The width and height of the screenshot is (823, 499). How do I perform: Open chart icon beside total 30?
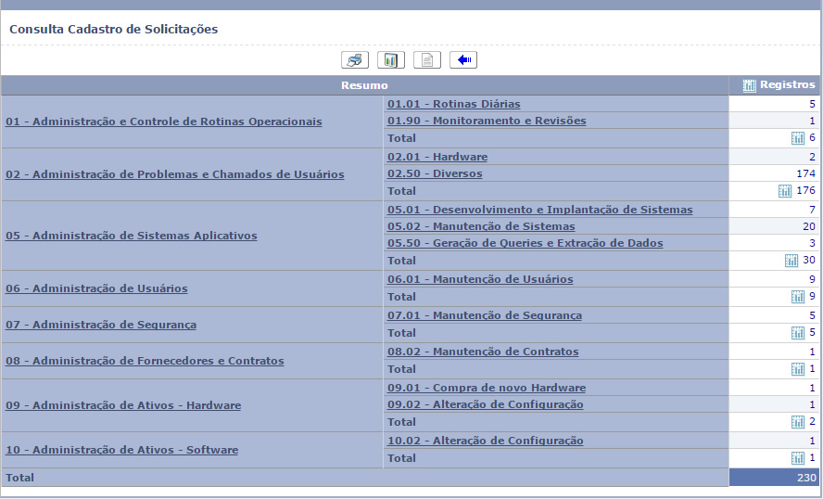point(791,261)
